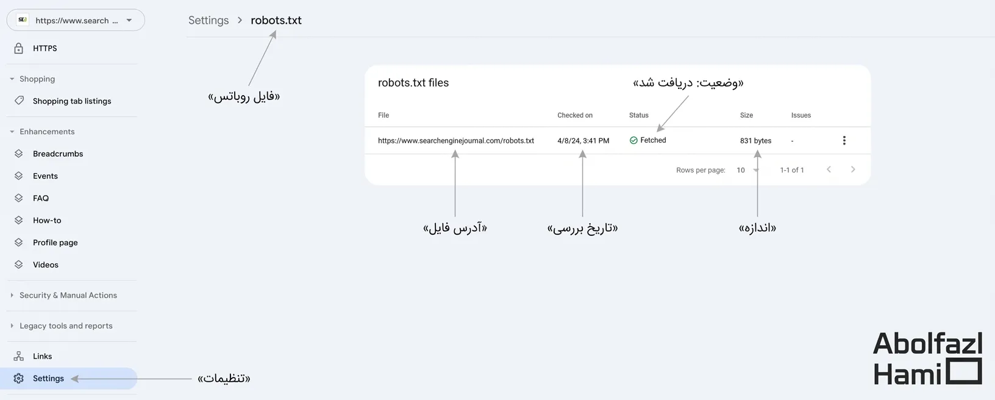995x400 pixels.
Task: Click the Links network icon
Action: 19,356
